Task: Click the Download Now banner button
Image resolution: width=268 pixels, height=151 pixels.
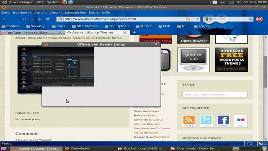Action: point(156,39)
